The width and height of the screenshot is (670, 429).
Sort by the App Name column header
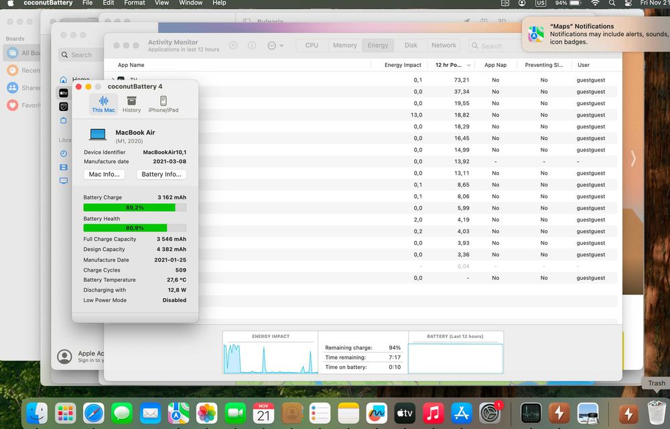tap(131, 65)
